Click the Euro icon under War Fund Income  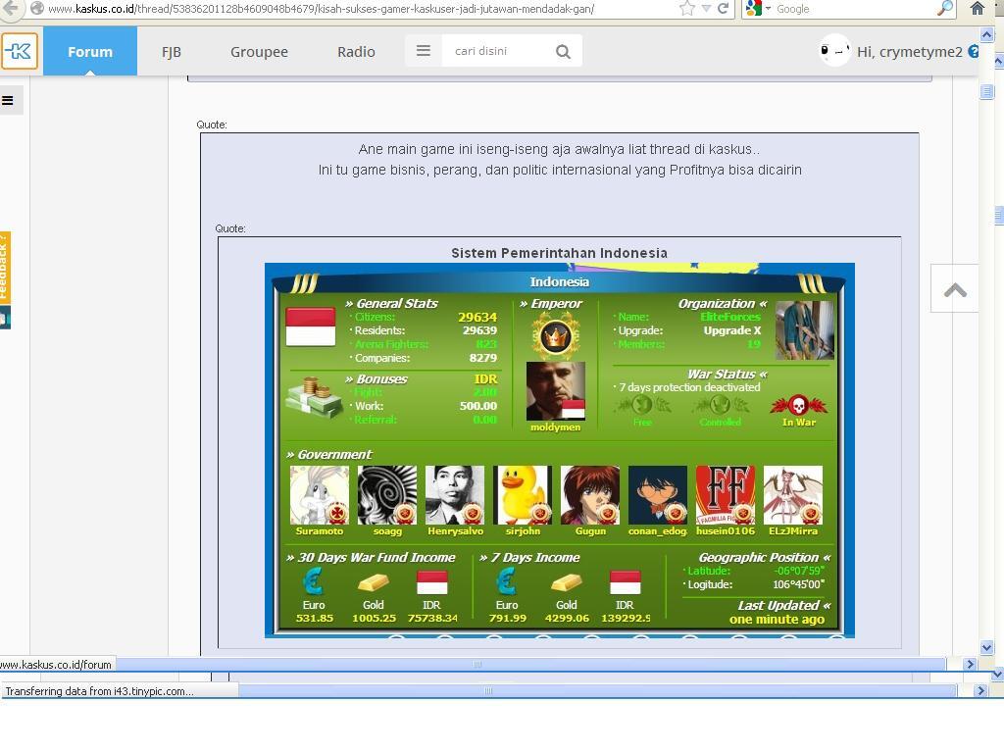313,582
